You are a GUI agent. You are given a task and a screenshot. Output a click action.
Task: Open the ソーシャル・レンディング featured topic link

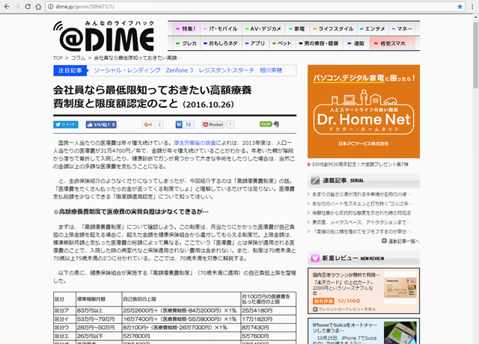120,70
